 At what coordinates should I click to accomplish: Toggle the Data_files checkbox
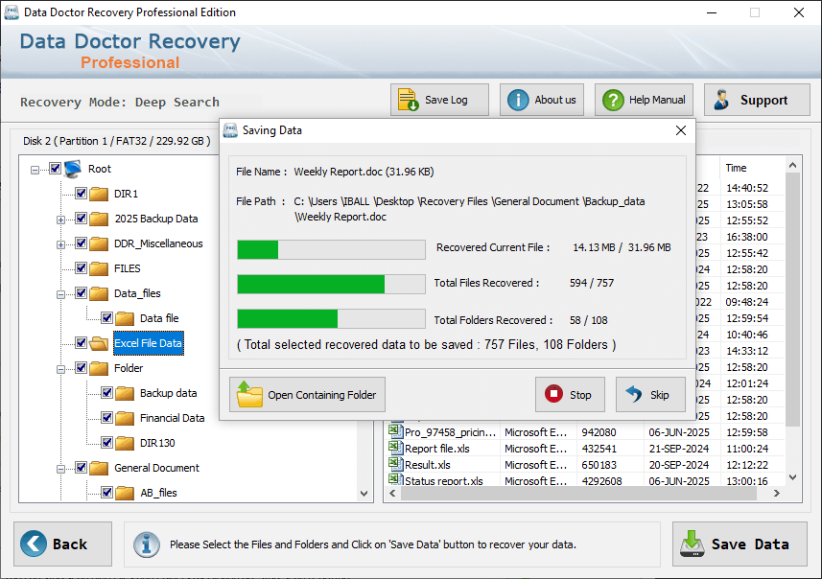(81, 293)
